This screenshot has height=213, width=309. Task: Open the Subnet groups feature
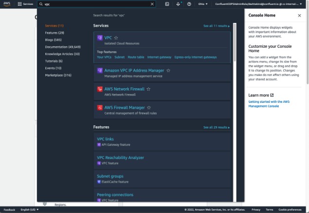[x=110, y=176]
